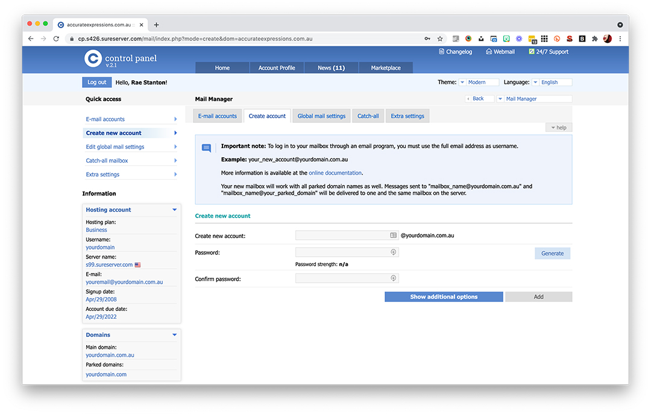Open the News (11) menu
Image resolution: width=651 pixels, height=414 pixels.
click(331, 67)
